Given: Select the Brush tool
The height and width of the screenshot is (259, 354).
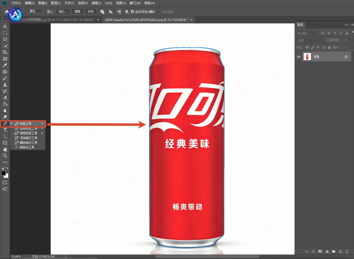Looking at the screenshot, I should click(x=5, y=78).
